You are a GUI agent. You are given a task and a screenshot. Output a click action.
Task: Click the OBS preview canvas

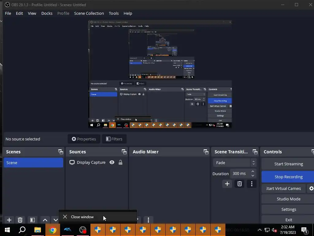coord(160,74)
